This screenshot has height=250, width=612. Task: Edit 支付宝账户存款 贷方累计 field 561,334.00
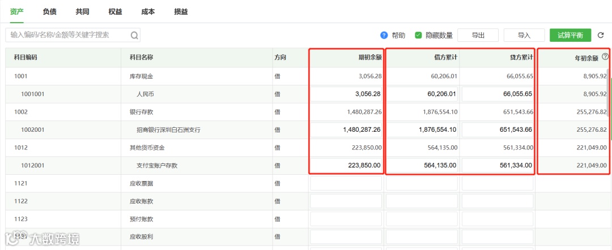point(498,166)
